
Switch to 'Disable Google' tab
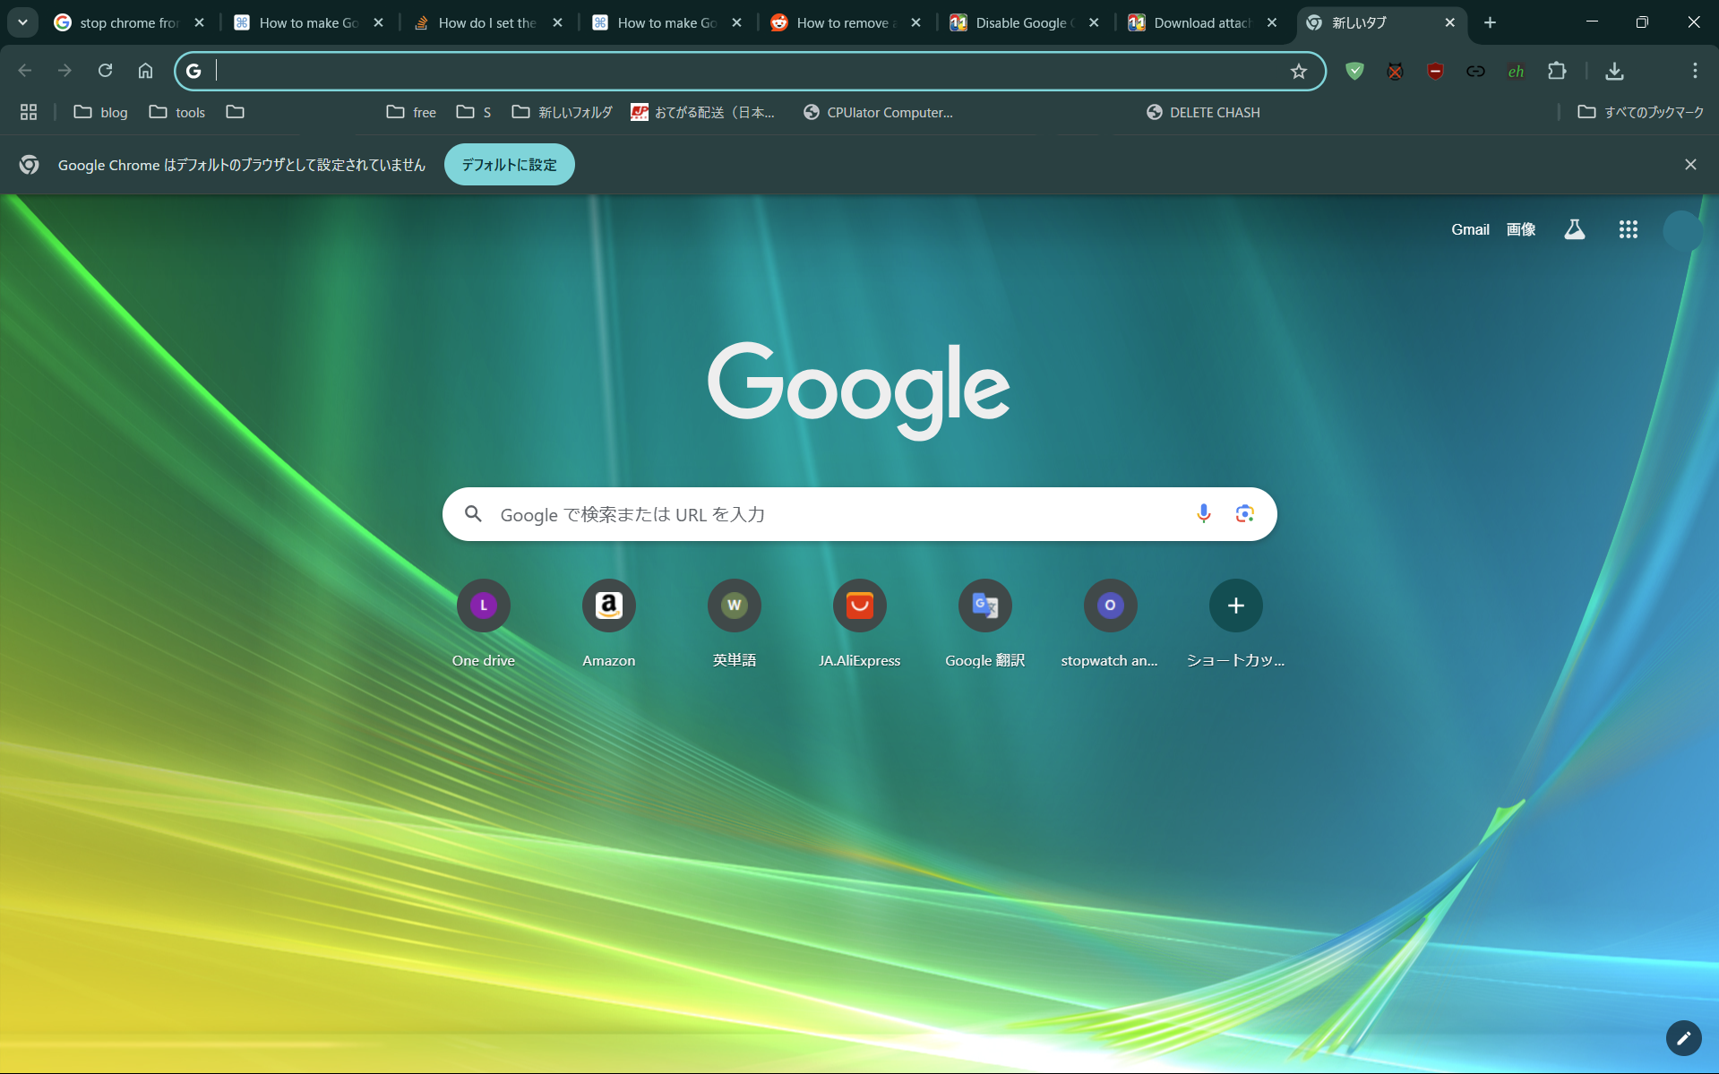click(1025, 22)
